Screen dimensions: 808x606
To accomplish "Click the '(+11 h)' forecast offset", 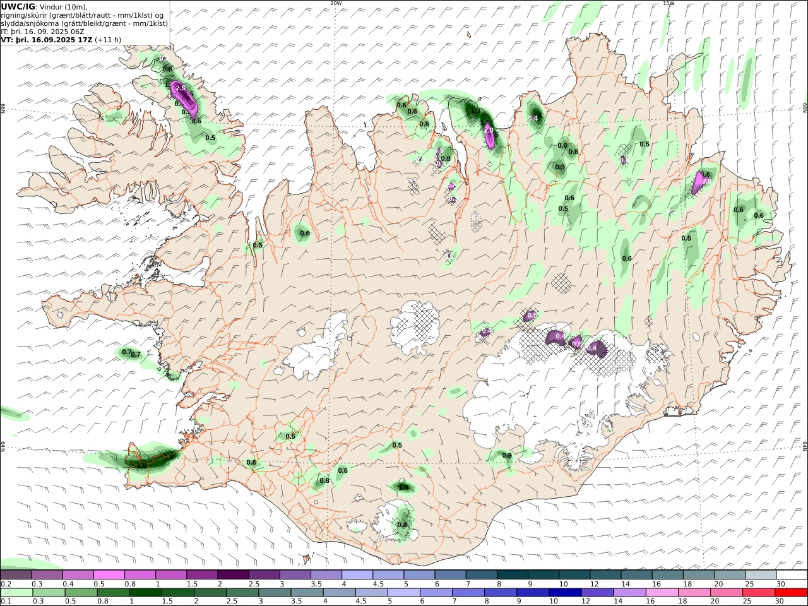I will click(108, 39).
